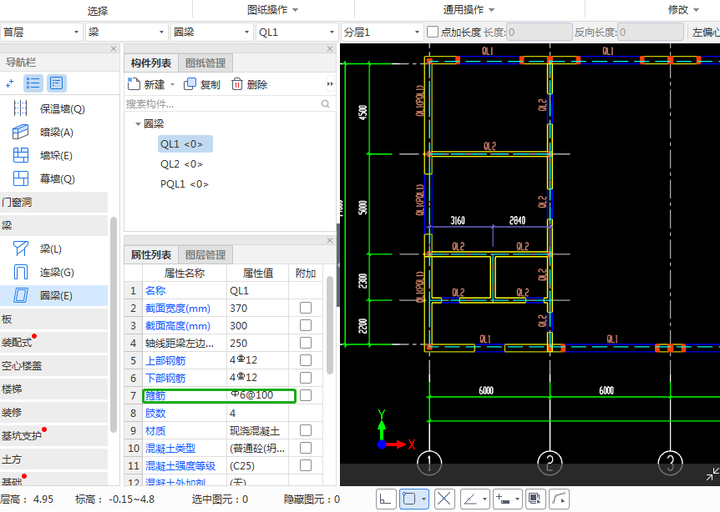Screen dimensions: 720x512
Task: Click the property list vertical scrollbar
Action: click(330, 325)
